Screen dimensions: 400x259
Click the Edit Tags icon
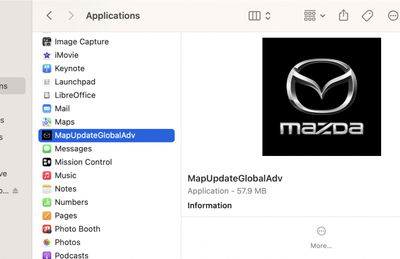point(368,16)
